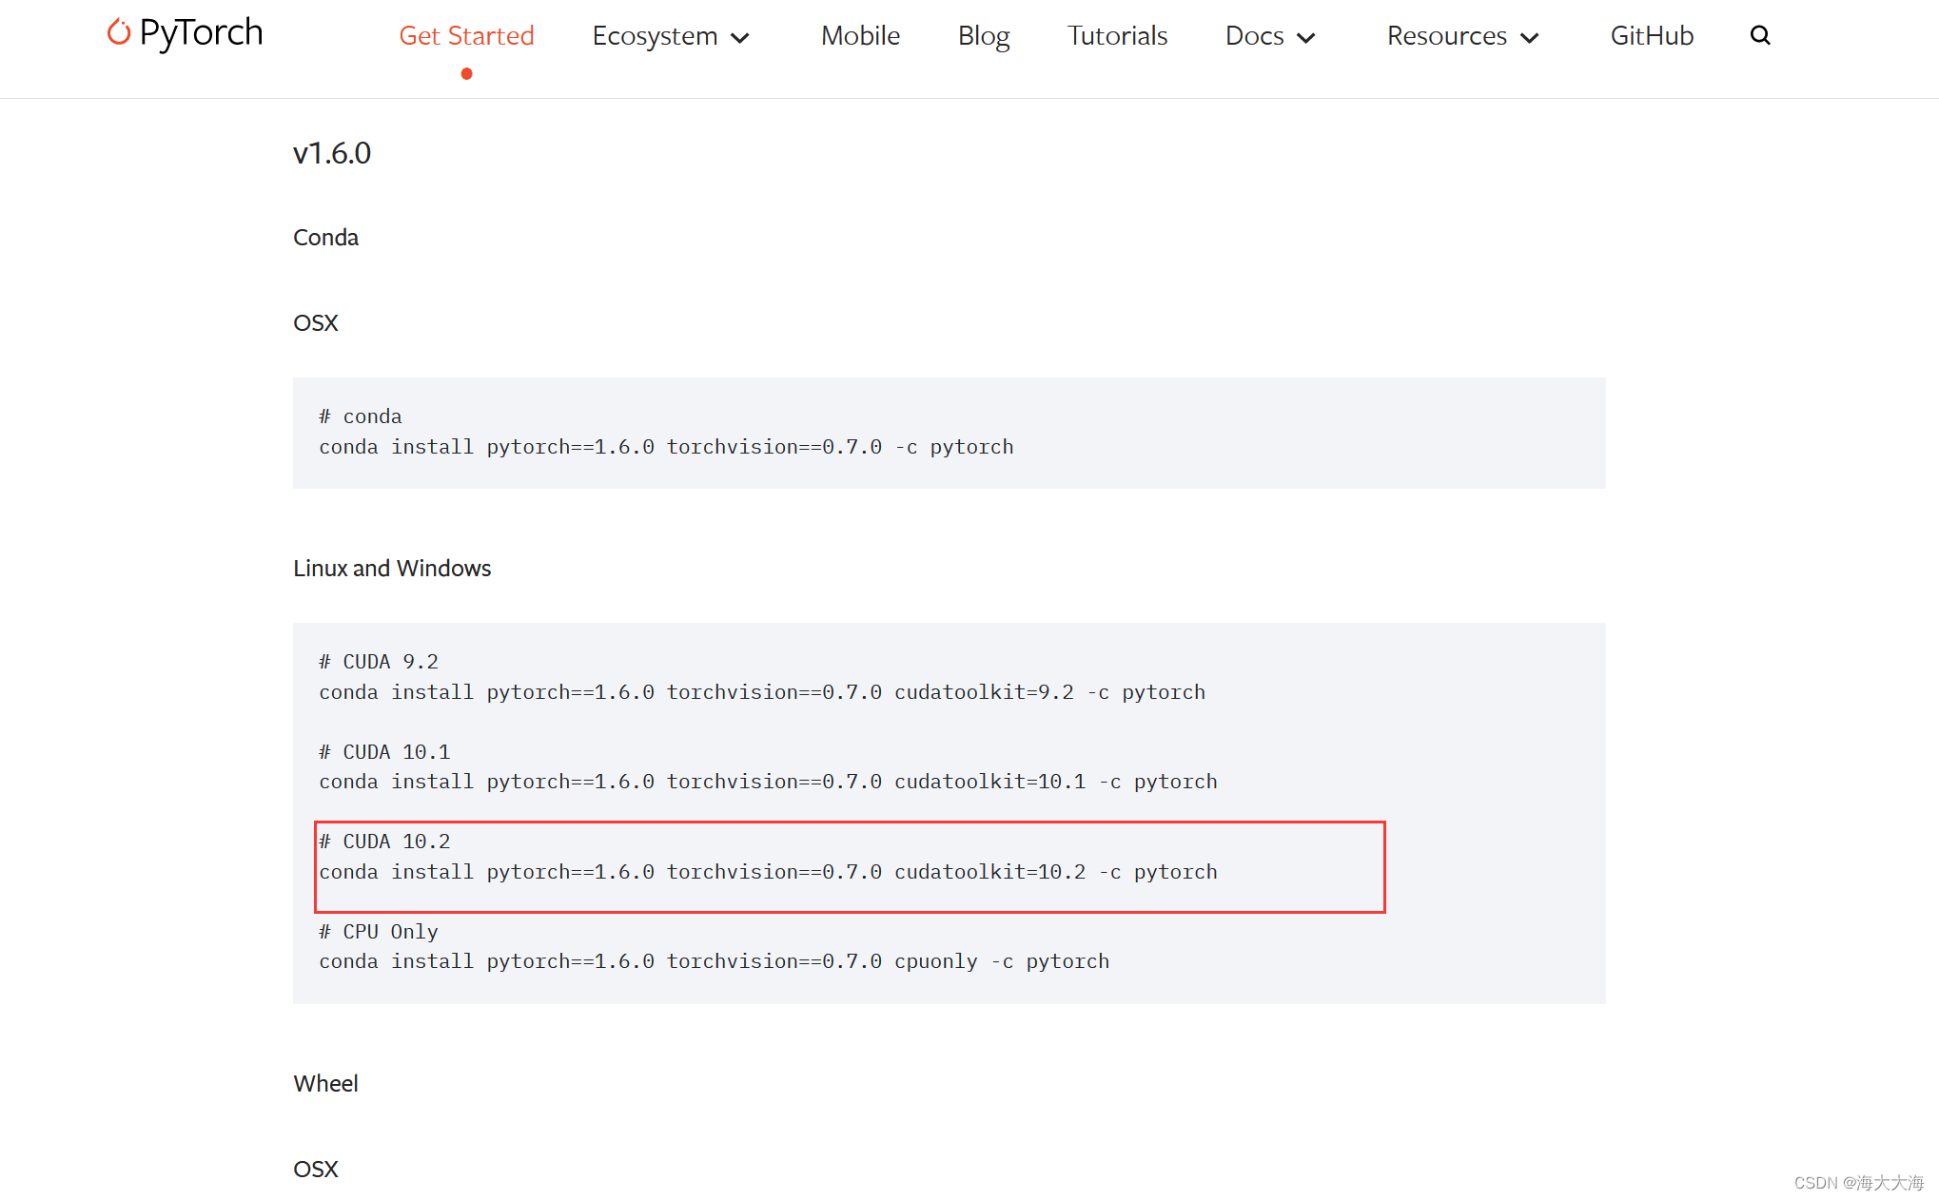
Task: Expand the Ecosystem dropdown menu
Action: [671, 36]
